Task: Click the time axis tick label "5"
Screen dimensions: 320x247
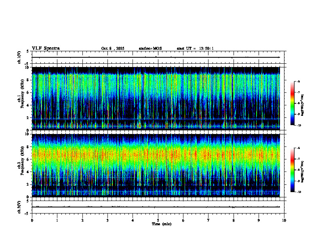Action: [158, 220]
